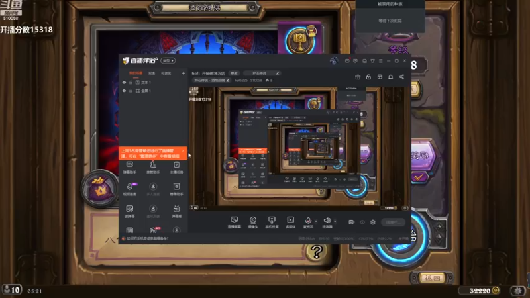The width and height of the screenshot is (530, 298).
Task: Open the 房管助手 moderator assistant tool
Action: pyautogui.click(x=153, y=168)
